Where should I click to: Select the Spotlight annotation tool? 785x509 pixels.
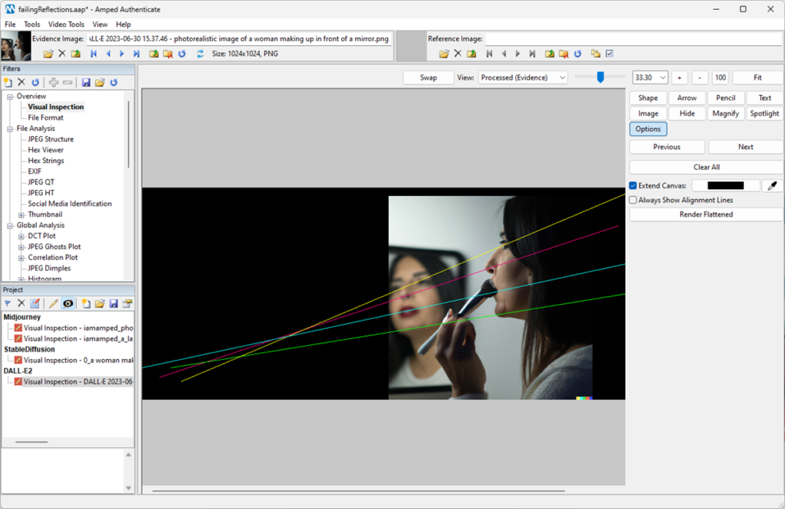pos(764,113)
